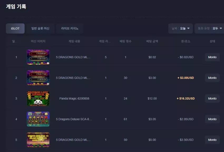Open the row 2 5 Dragons Gold thumbnail
Viewport: 224px width, 152px height.
click(x=38, y=78)
